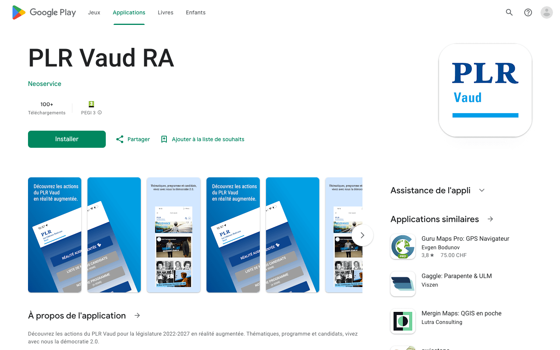Viewport: 560px width, 350px height.
Task: Open the search icon
Action: tap(509, 12)
